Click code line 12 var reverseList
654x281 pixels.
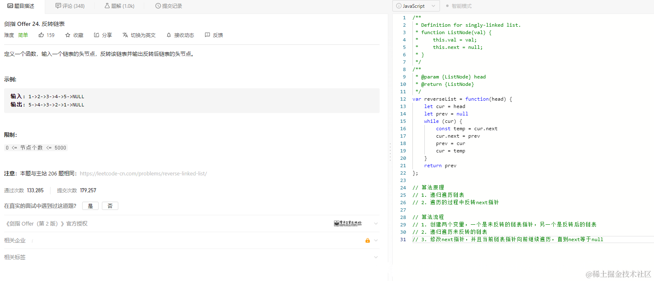tap(462, 99)
